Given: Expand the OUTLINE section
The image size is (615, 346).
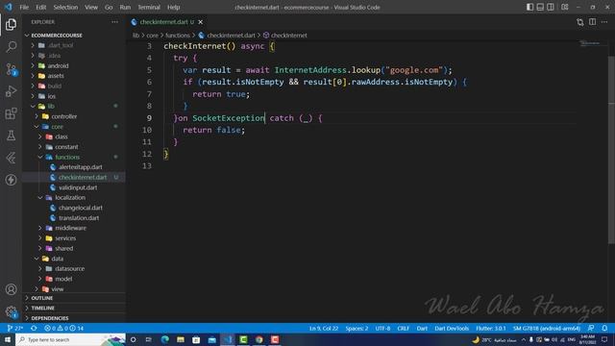Looking at the screenshot, I should pos(75,298).
